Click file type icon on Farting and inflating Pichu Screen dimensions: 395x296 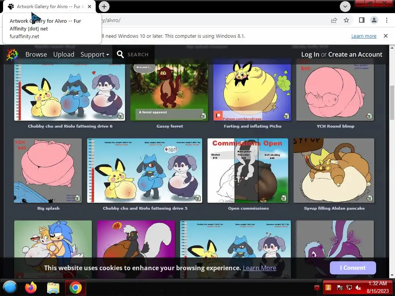(x=286, y=116)
